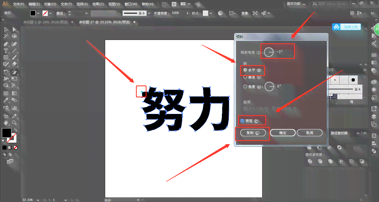The height and width of the screenshot is (202, 379).
Task: Set paint mode to None (red slash)
Action: tap(15, 148)
